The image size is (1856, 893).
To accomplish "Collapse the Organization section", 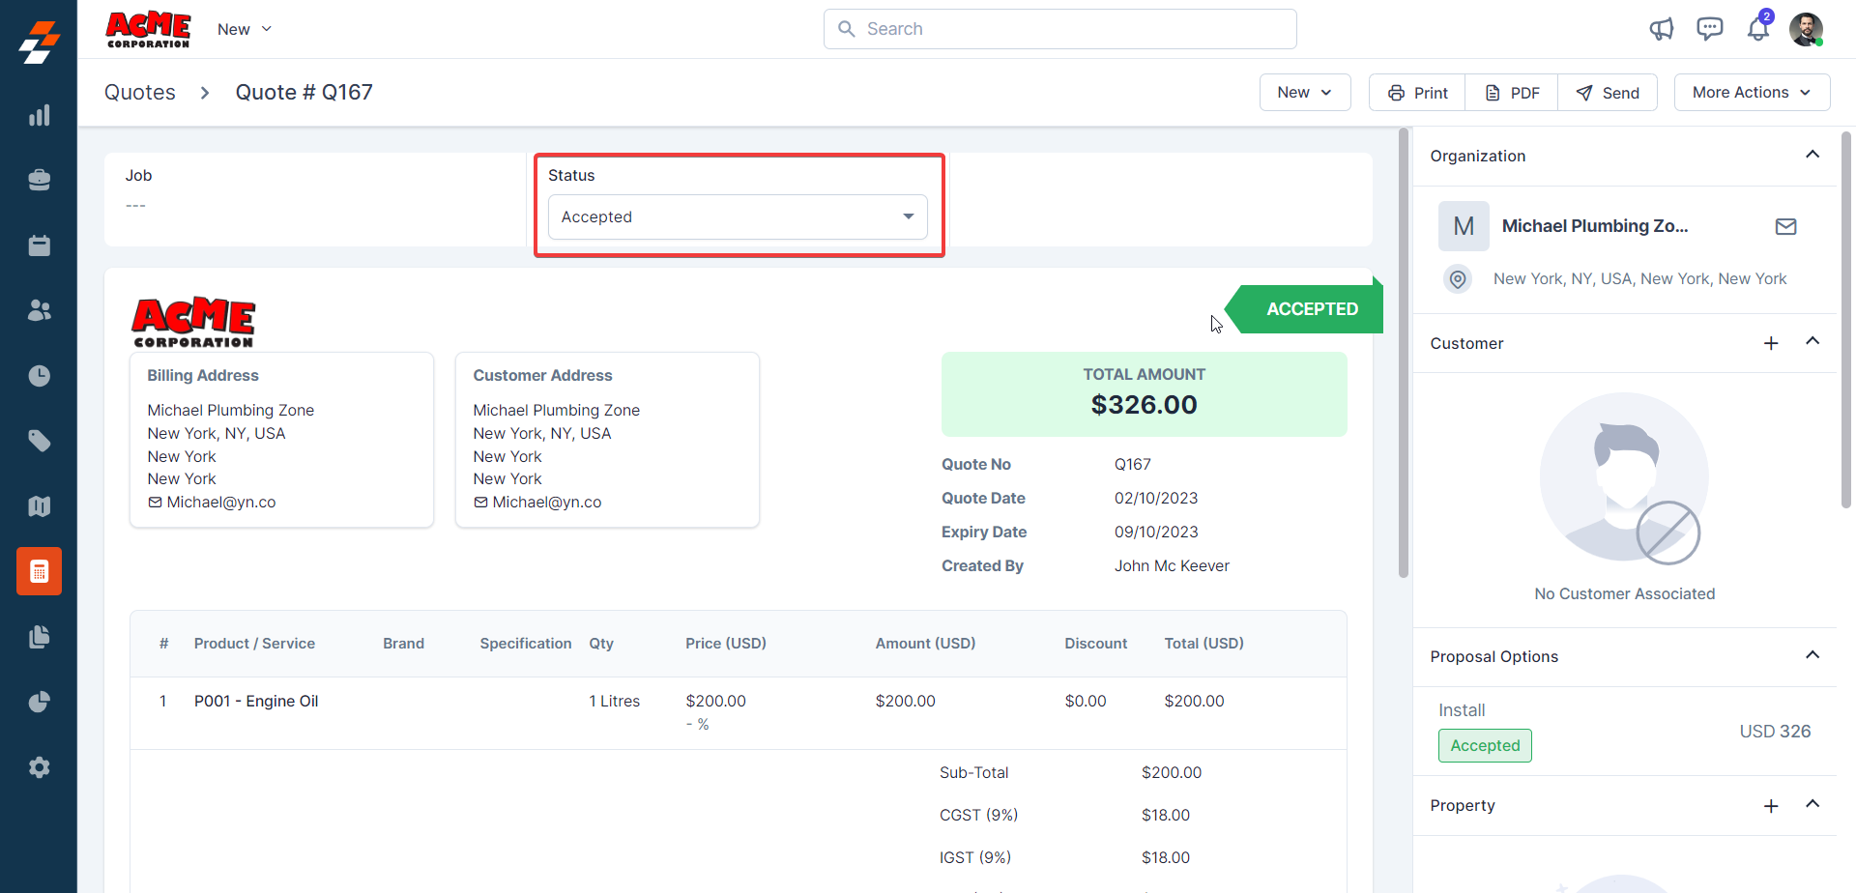I will tap(1812, 155).
